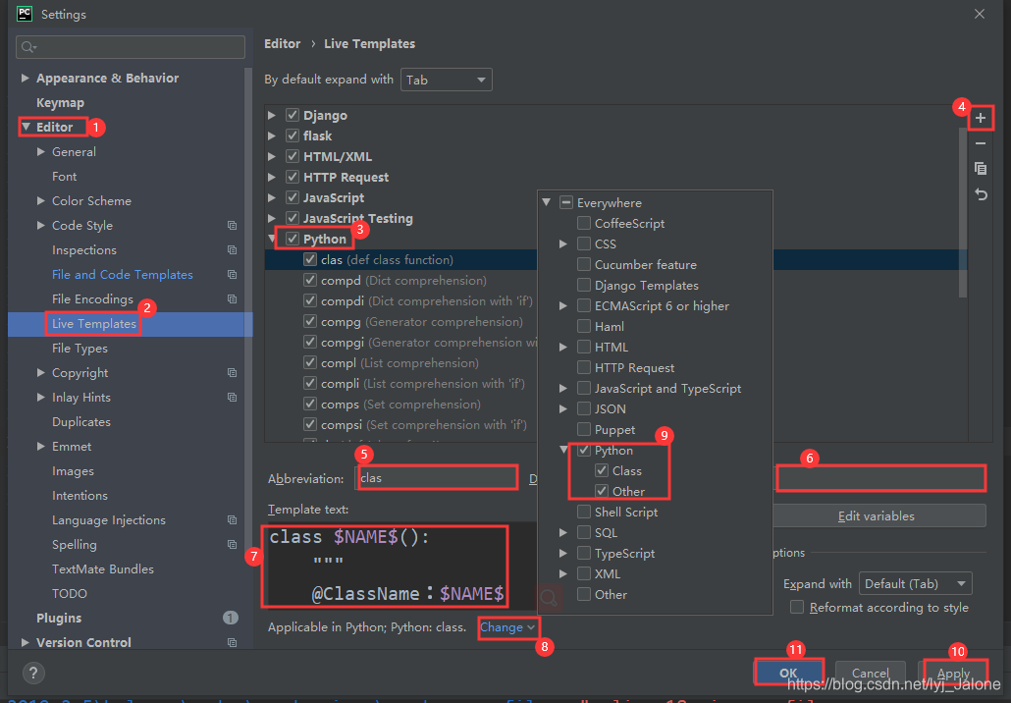Image resolution: width=1011 pixels, height=703 pixels.
Task: Click project-level icon beside File Encodings
Action: 232,298
